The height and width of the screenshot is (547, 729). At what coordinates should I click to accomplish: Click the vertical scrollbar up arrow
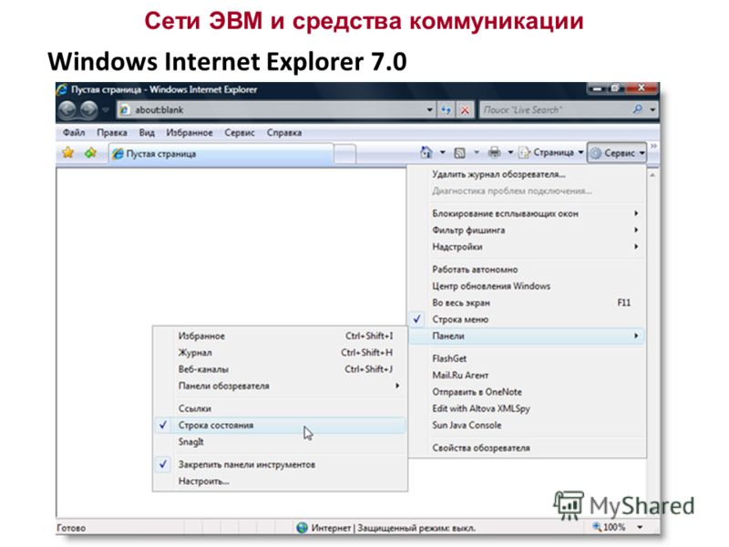click(x=652, y=175)
